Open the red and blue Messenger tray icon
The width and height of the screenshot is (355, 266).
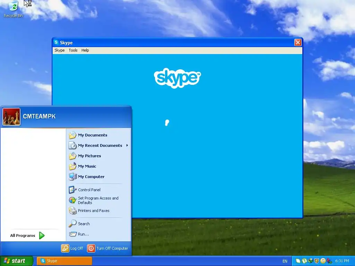(x=329, y=261)
